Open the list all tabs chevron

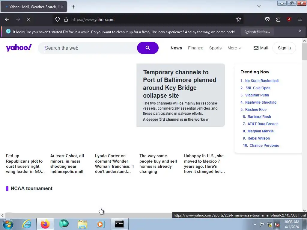[x=259, y=7]
